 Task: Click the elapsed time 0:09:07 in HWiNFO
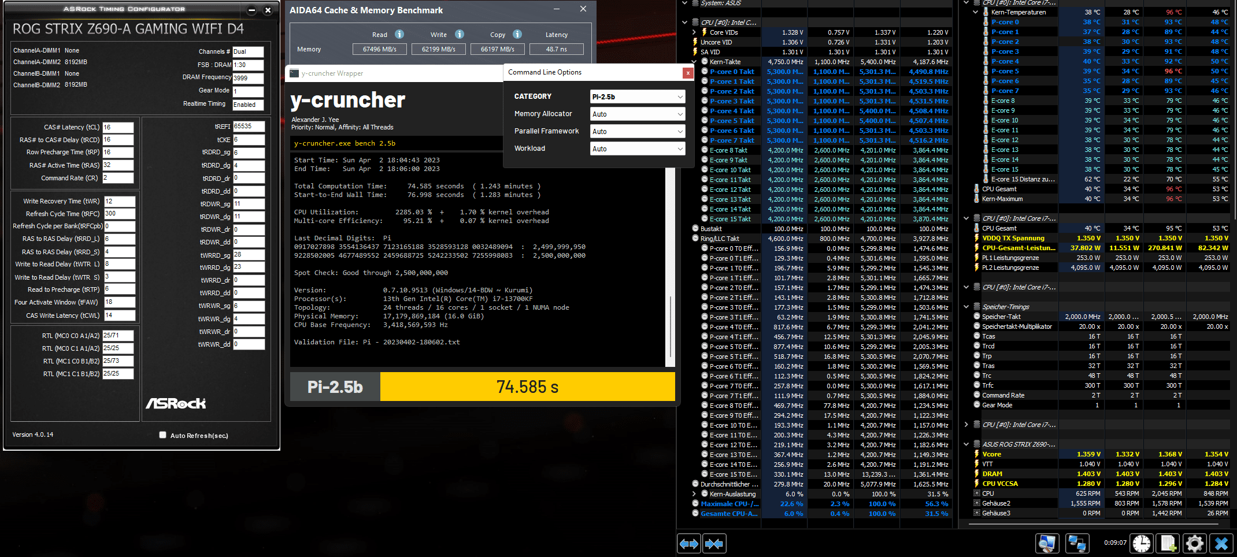tap(1115, 543)
